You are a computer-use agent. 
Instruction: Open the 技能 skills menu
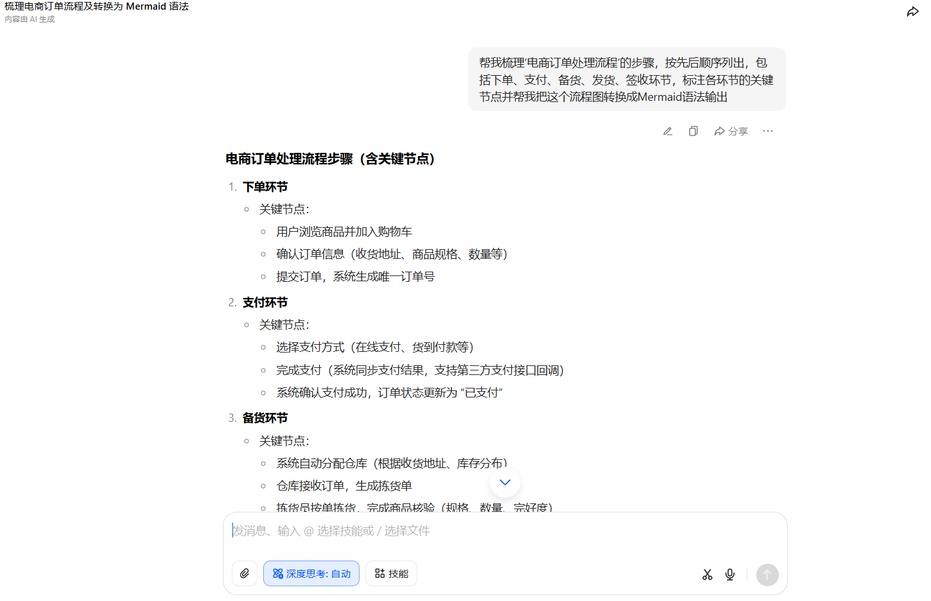pyautogui.click(x=391, y=573)
